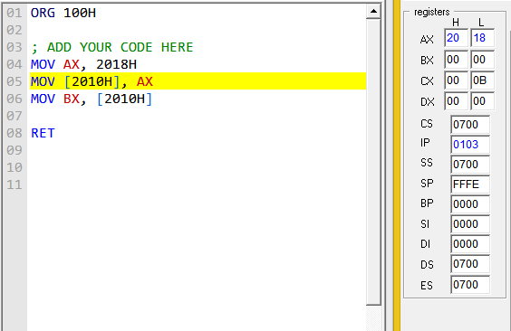Click the AX high byte field showing 20
Screen dimensions: 511x331
pyautogui.click(x=456, y=38)
